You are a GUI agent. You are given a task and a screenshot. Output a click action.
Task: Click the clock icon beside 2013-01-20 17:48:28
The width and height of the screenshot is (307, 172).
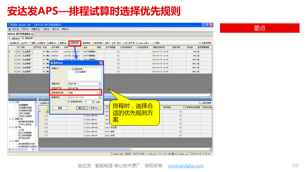[x=190, y=154]
